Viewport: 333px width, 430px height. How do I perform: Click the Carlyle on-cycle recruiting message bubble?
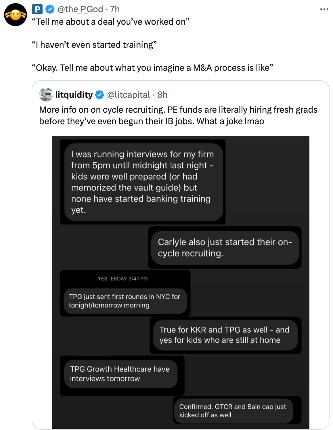coord(225,248)
